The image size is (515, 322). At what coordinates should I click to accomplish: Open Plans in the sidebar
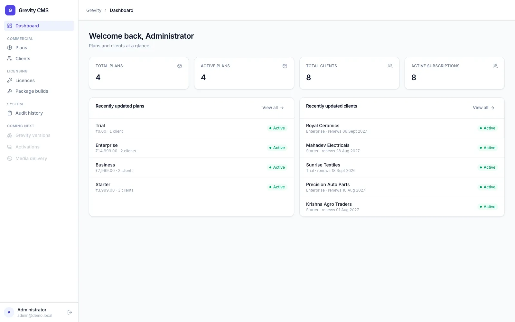[39, 48]
